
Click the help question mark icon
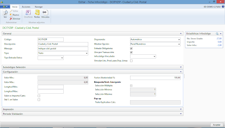click(x=223, y=7)
